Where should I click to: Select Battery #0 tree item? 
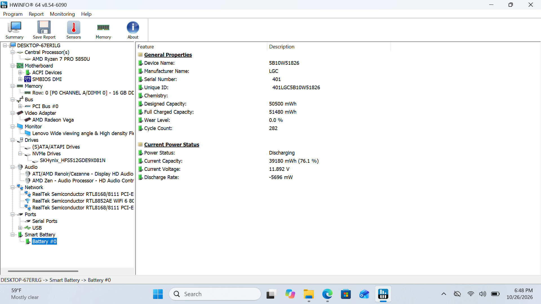click(x=44, y=242)
